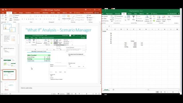Switch to Normal view in PowerPoint status bar
This screenshot has height=103, width=183.
point(68,94)
